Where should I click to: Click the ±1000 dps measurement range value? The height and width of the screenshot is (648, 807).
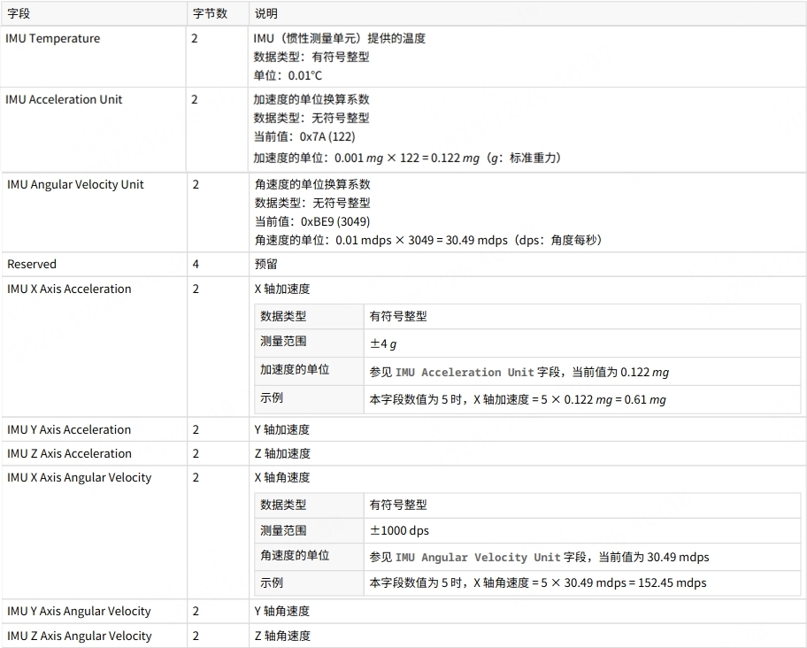point(399,531)
